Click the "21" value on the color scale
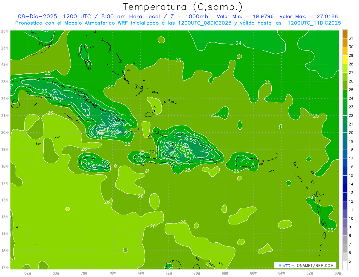The image size is (359, 277). click(351, 124)
